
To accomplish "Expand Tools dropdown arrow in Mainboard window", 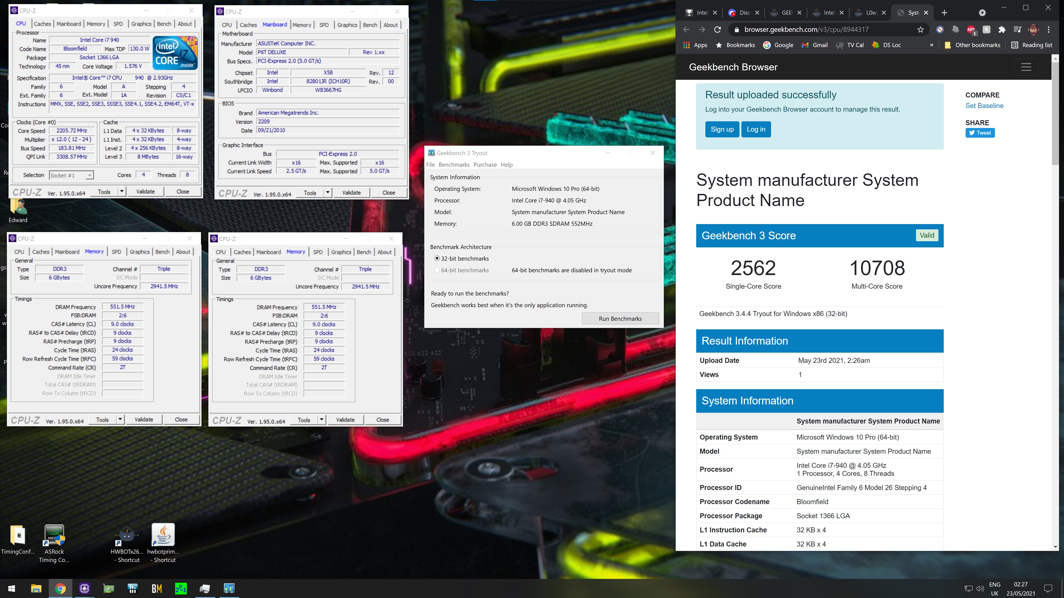I will (x=328, y=192).
